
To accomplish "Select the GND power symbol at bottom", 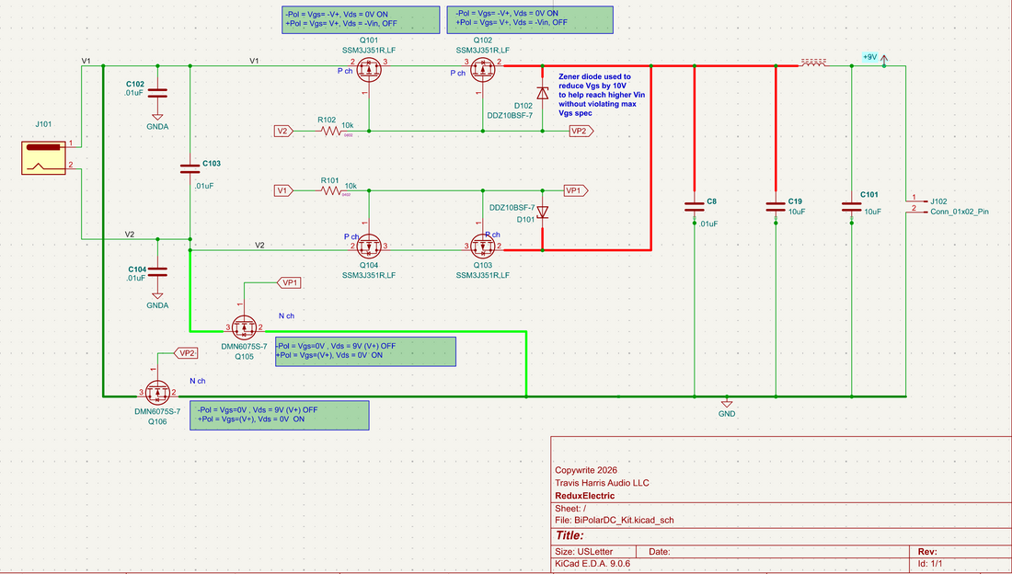I will point(726,403).
